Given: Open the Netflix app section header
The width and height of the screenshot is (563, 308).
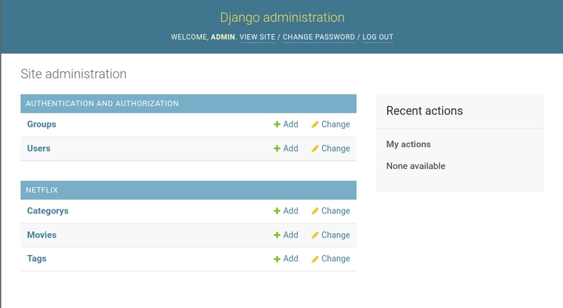Looking at the screenshot, I should click(x=42, y=190).
